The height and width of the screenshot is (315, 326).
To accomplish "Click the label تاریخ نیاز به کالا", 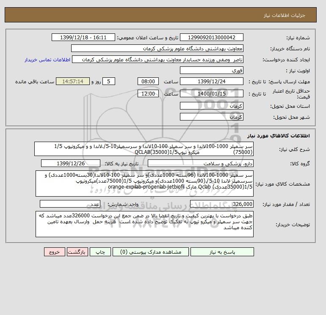I will (x=122, y=164).
